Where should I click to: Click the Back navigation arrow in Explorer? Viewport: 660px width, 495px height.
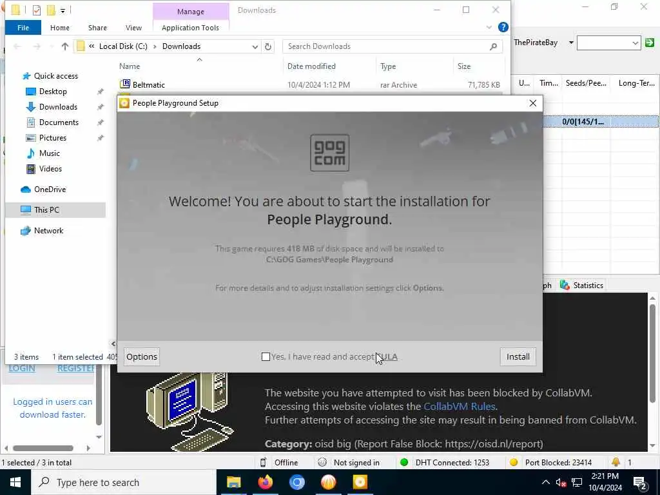[x=17, y=46]
